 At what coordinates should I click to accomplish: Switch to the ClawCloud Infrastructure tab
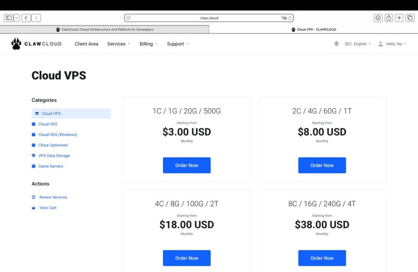click(x=104, y=29)
